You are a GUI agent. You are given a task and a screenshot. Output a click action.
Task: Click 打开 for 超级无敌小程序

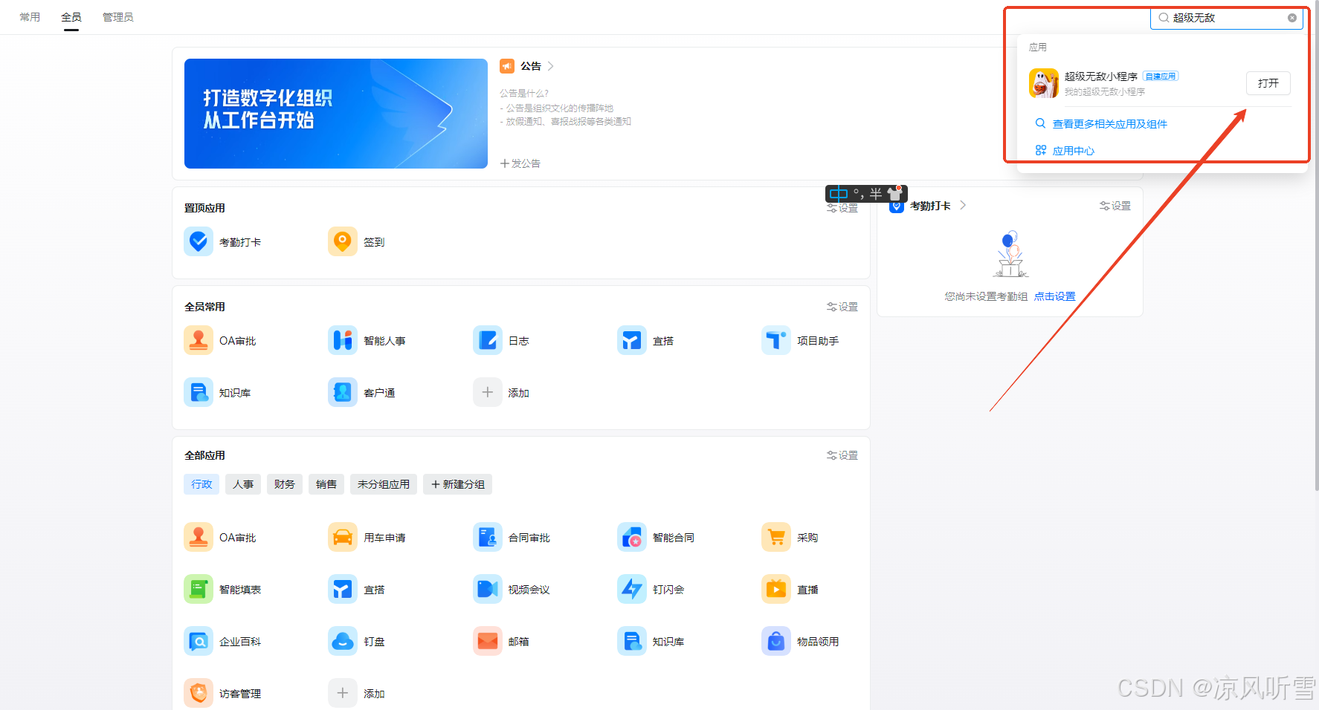(x=1268, y=83)
